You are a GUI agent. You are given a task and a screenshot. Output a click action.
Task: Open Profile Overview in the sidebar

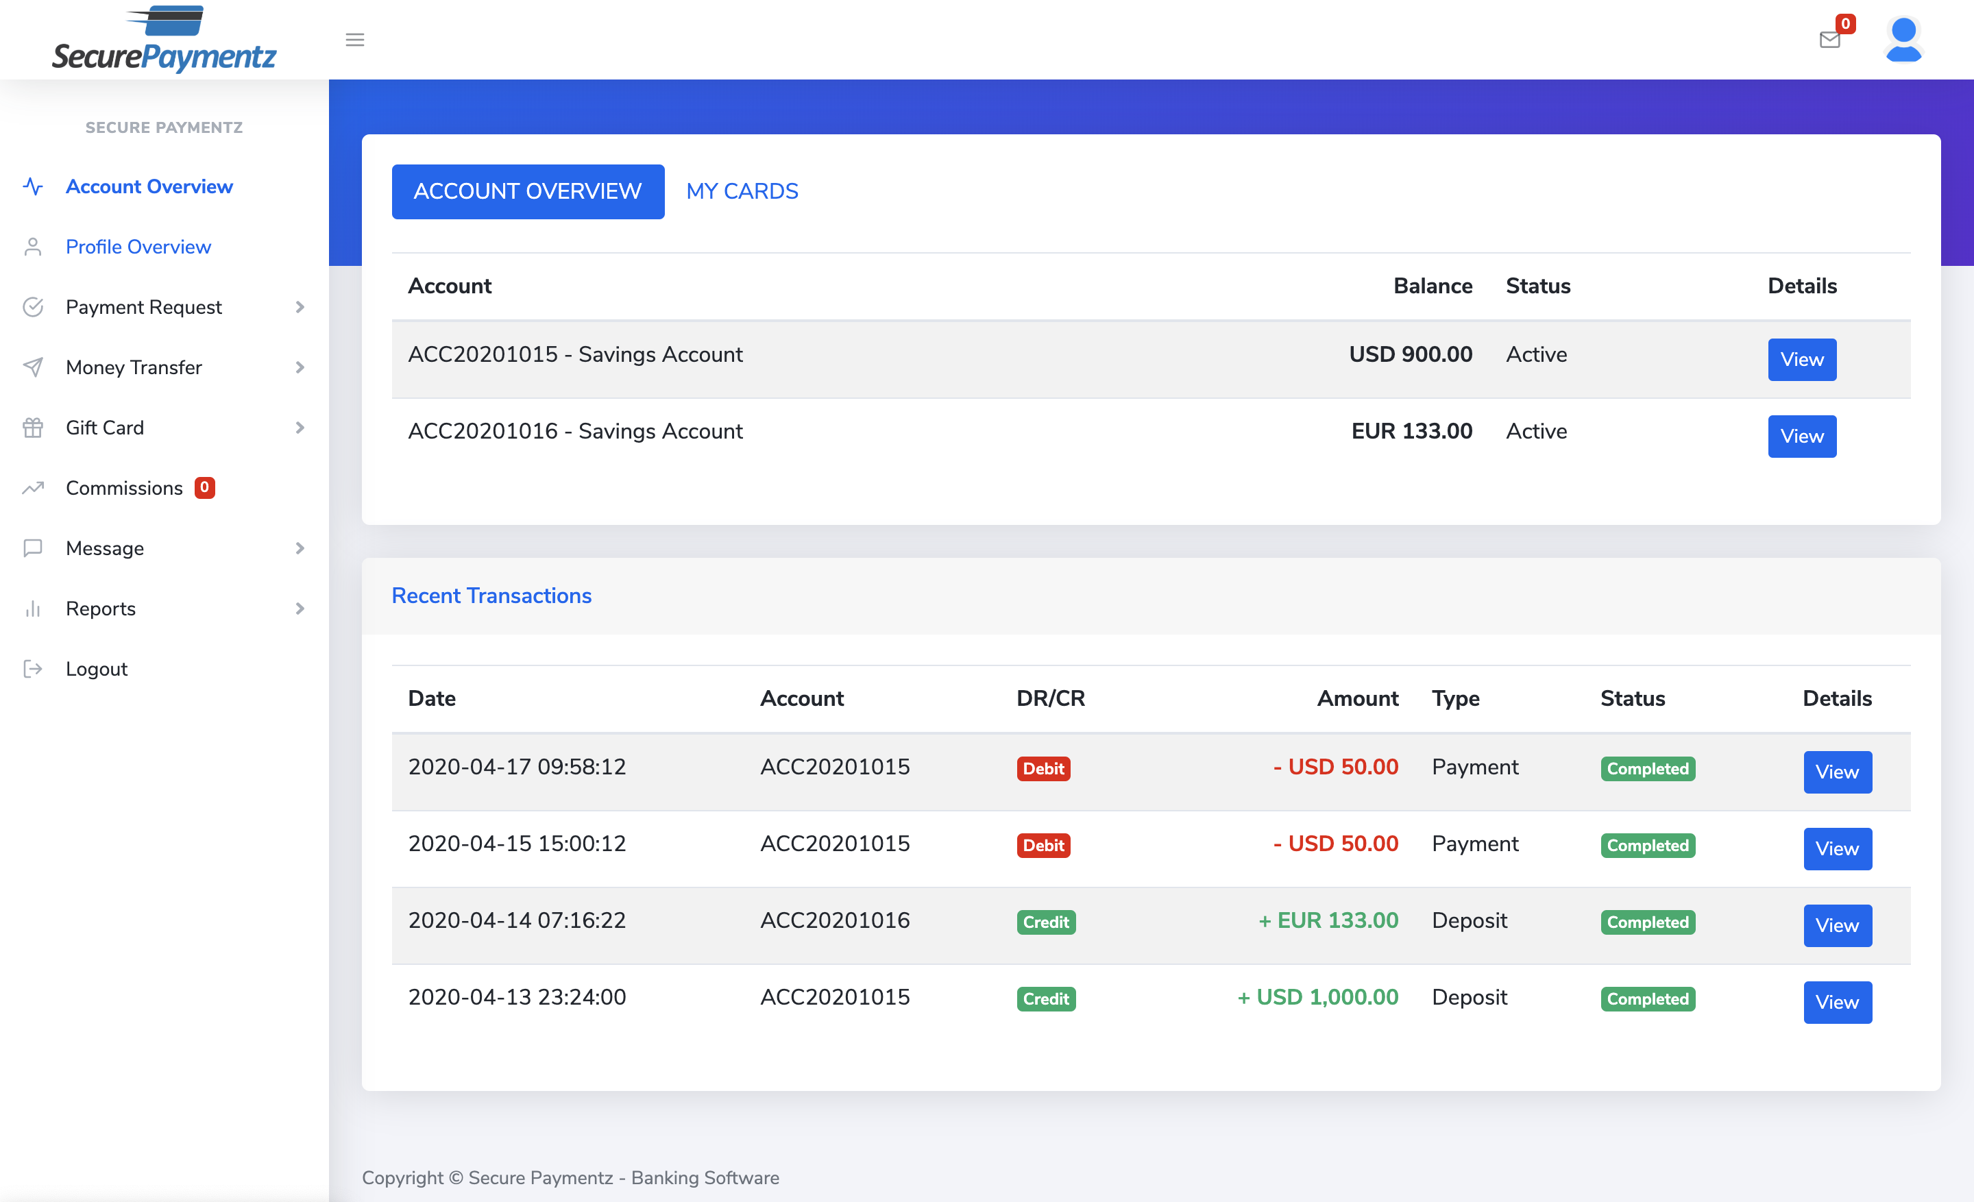click(138, 247)
